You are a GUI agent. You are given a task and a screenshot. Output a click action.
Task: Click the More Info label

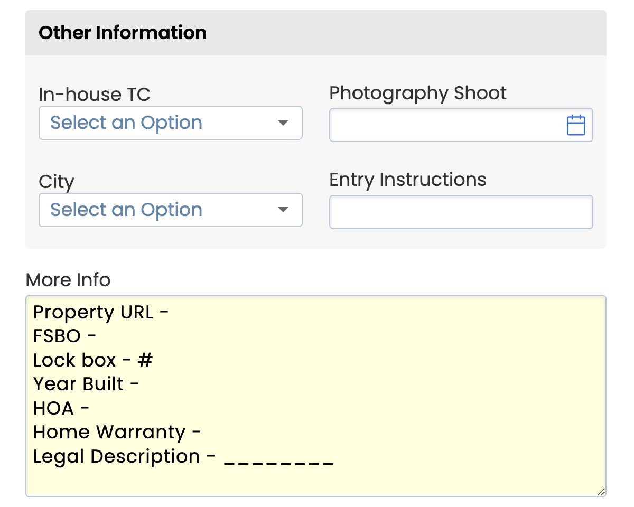pos(68,280)
